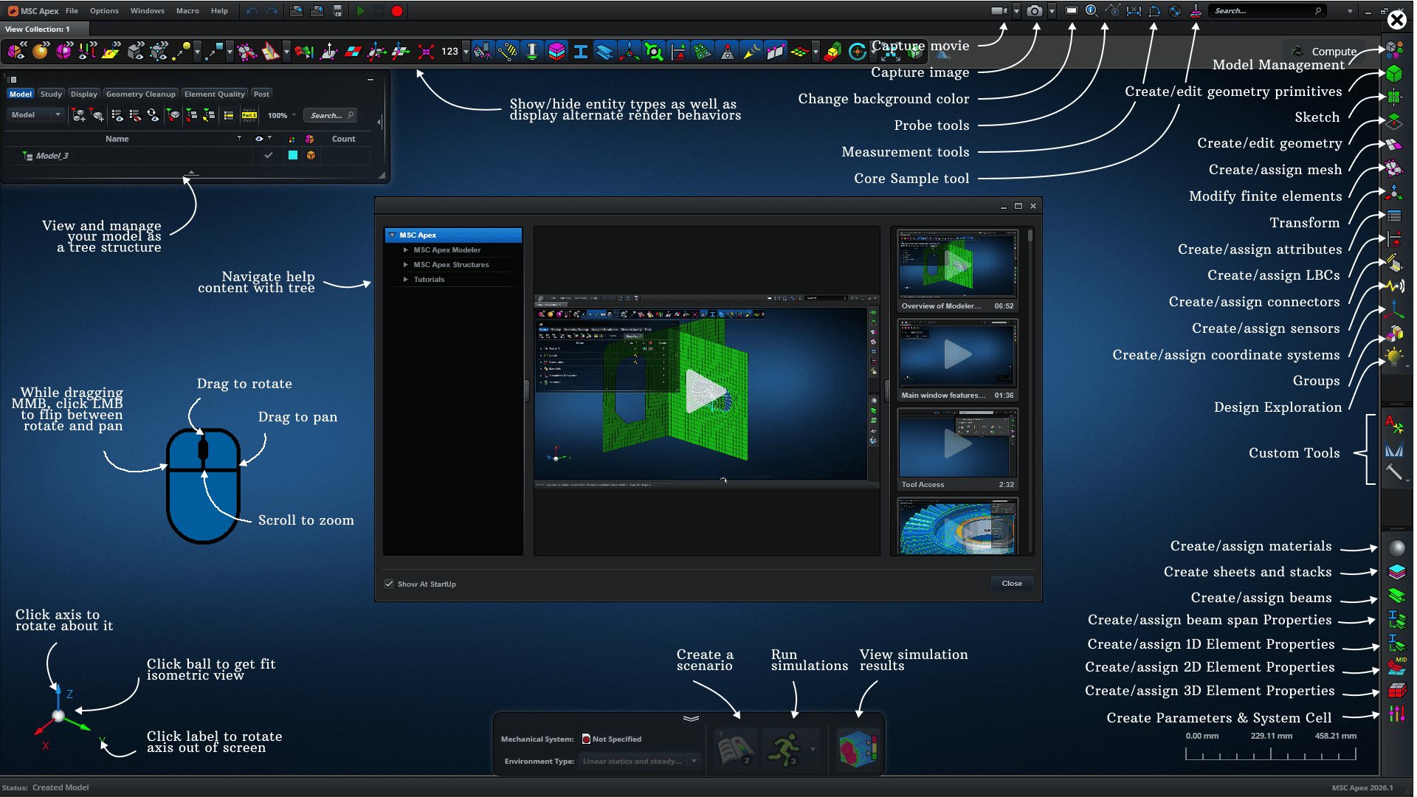Viewport: 1417px width, 797px height.
Task: Open the Create sheets and stacks tool
Action: click(x=1396, y=572)
